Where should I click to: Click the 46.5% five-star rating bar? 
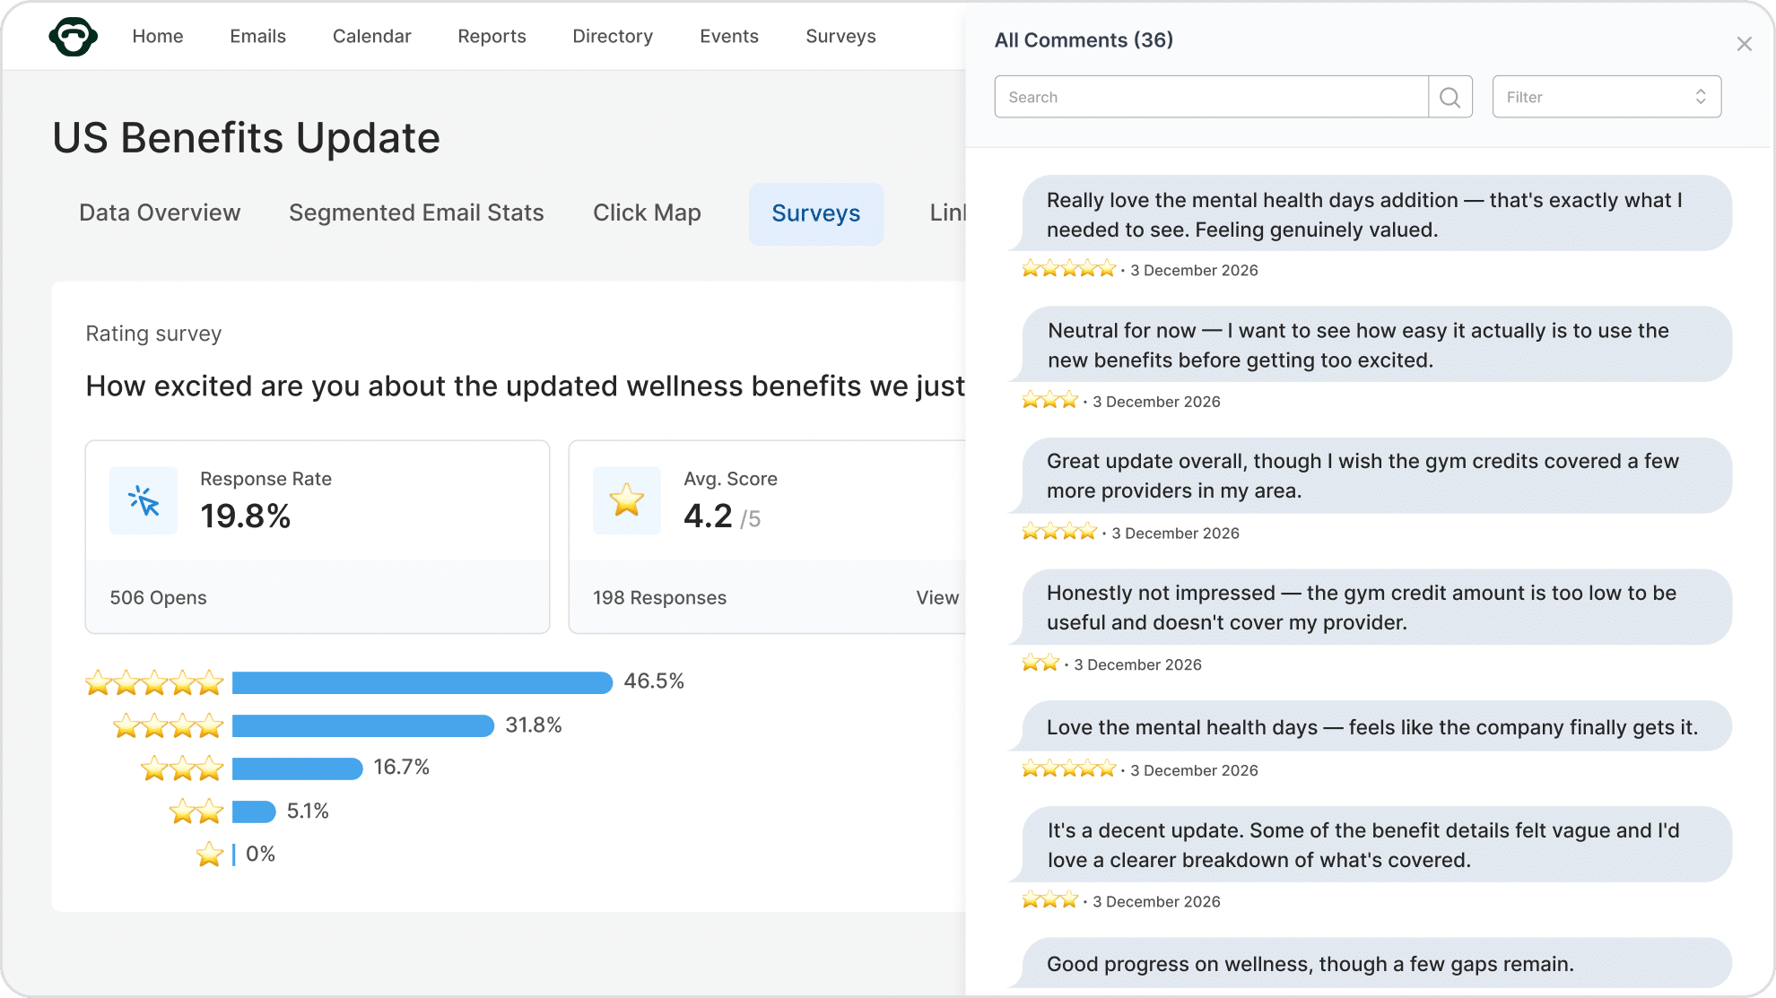coord(422,682)
